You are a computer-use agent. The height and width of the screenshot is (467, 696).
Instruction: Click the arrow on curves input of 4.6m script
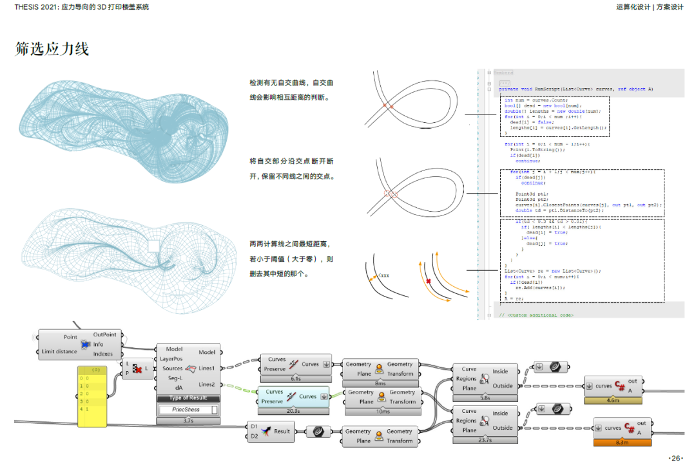590,386
